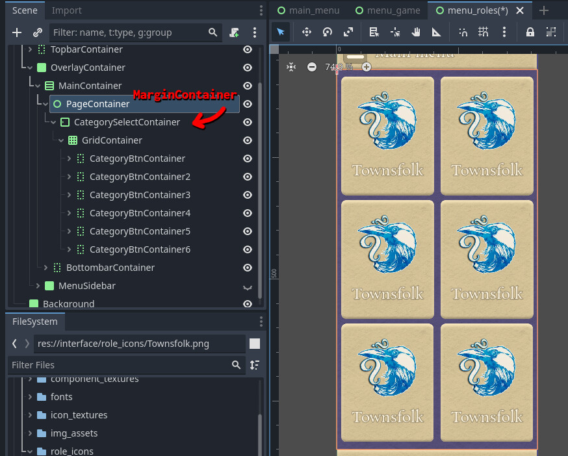Hide the OverlayContainer node
The image size is (568, 456).
point(248,68)
